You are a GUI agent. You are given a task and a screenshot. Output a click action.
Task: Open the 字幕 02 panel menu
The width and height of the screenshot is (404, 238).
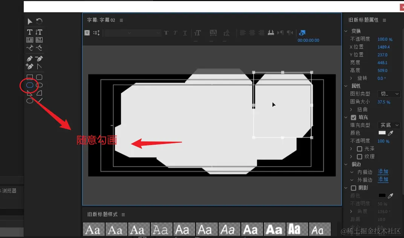[x=121, y=20]
